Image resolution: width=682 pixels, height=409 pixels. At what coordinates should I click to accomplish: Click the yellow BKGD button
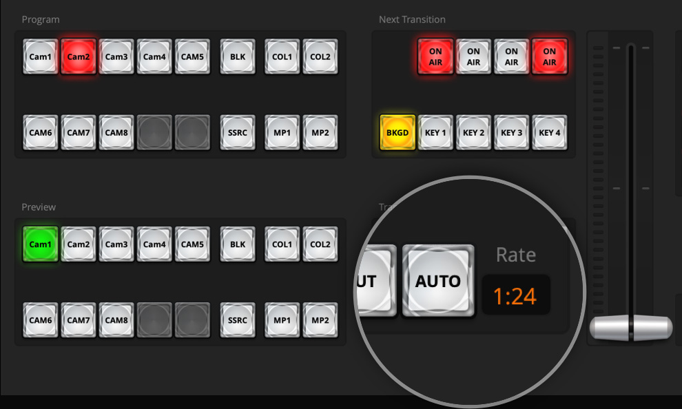coord(397,132)
